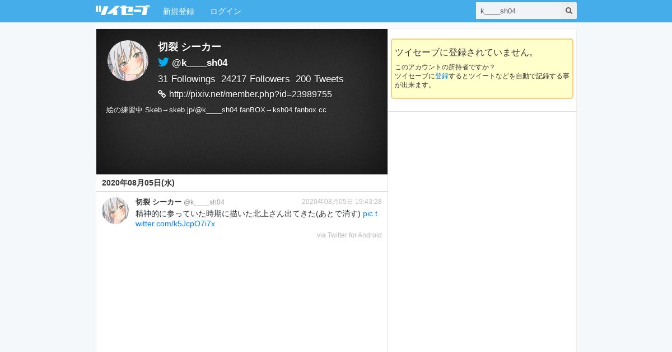Click the このアカウントの所持者ですか？ text
Image resolution: width=672 pixels, height=352 pixels.
click(x=445, y=67)
